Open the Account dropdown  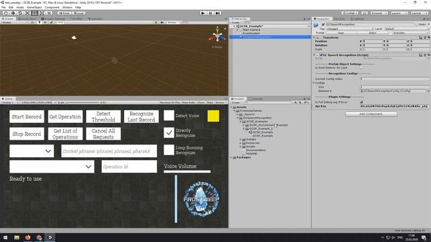(378, 13)
